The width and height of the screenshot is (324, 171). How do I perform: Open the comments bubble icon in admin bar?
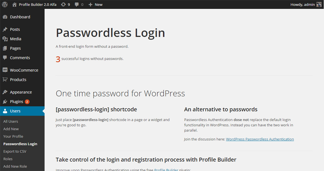pyautogui.click(x=77, y=5)
